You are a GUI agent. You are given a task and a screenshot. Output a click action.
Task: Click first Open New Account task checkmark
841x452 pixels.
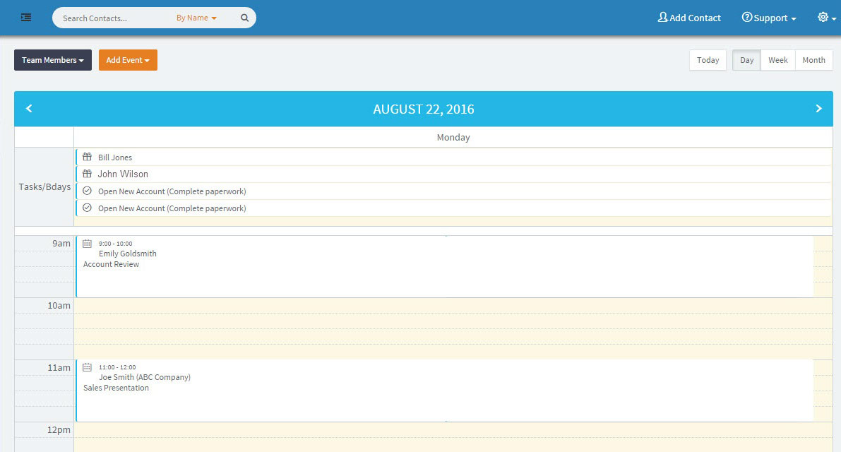click(x=87, y=191)
